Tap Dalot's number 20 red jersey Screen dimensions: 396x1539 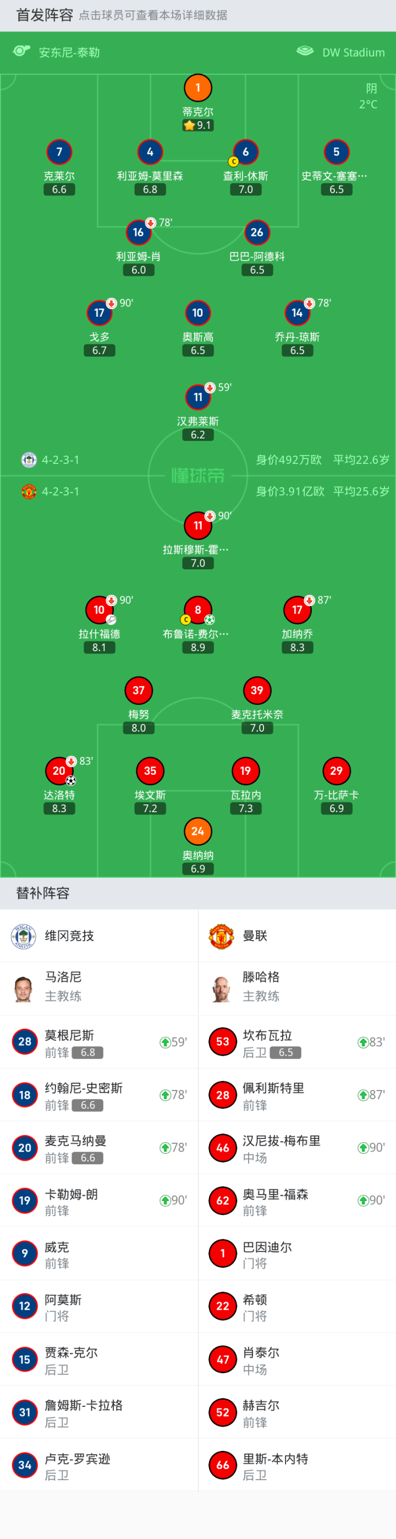[59, 771]
